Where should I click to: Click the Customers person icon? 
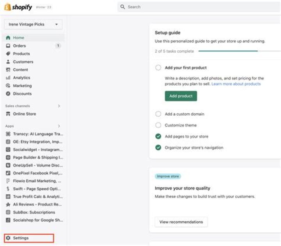click(x=8, y=62)
